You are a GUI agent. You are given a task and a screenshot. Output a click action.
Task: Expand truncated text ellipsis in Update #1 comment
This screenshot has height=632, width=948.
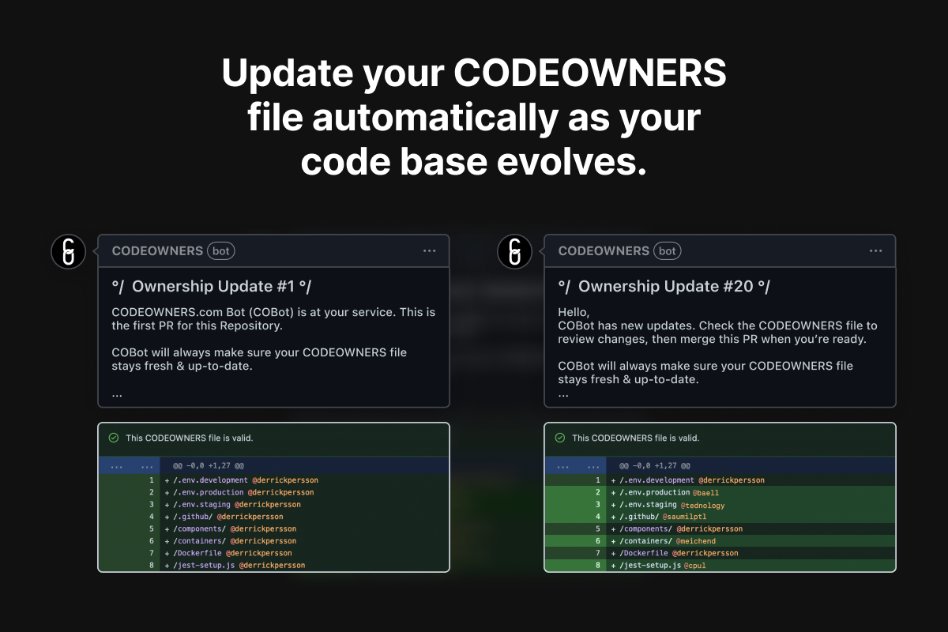[117, 393]
